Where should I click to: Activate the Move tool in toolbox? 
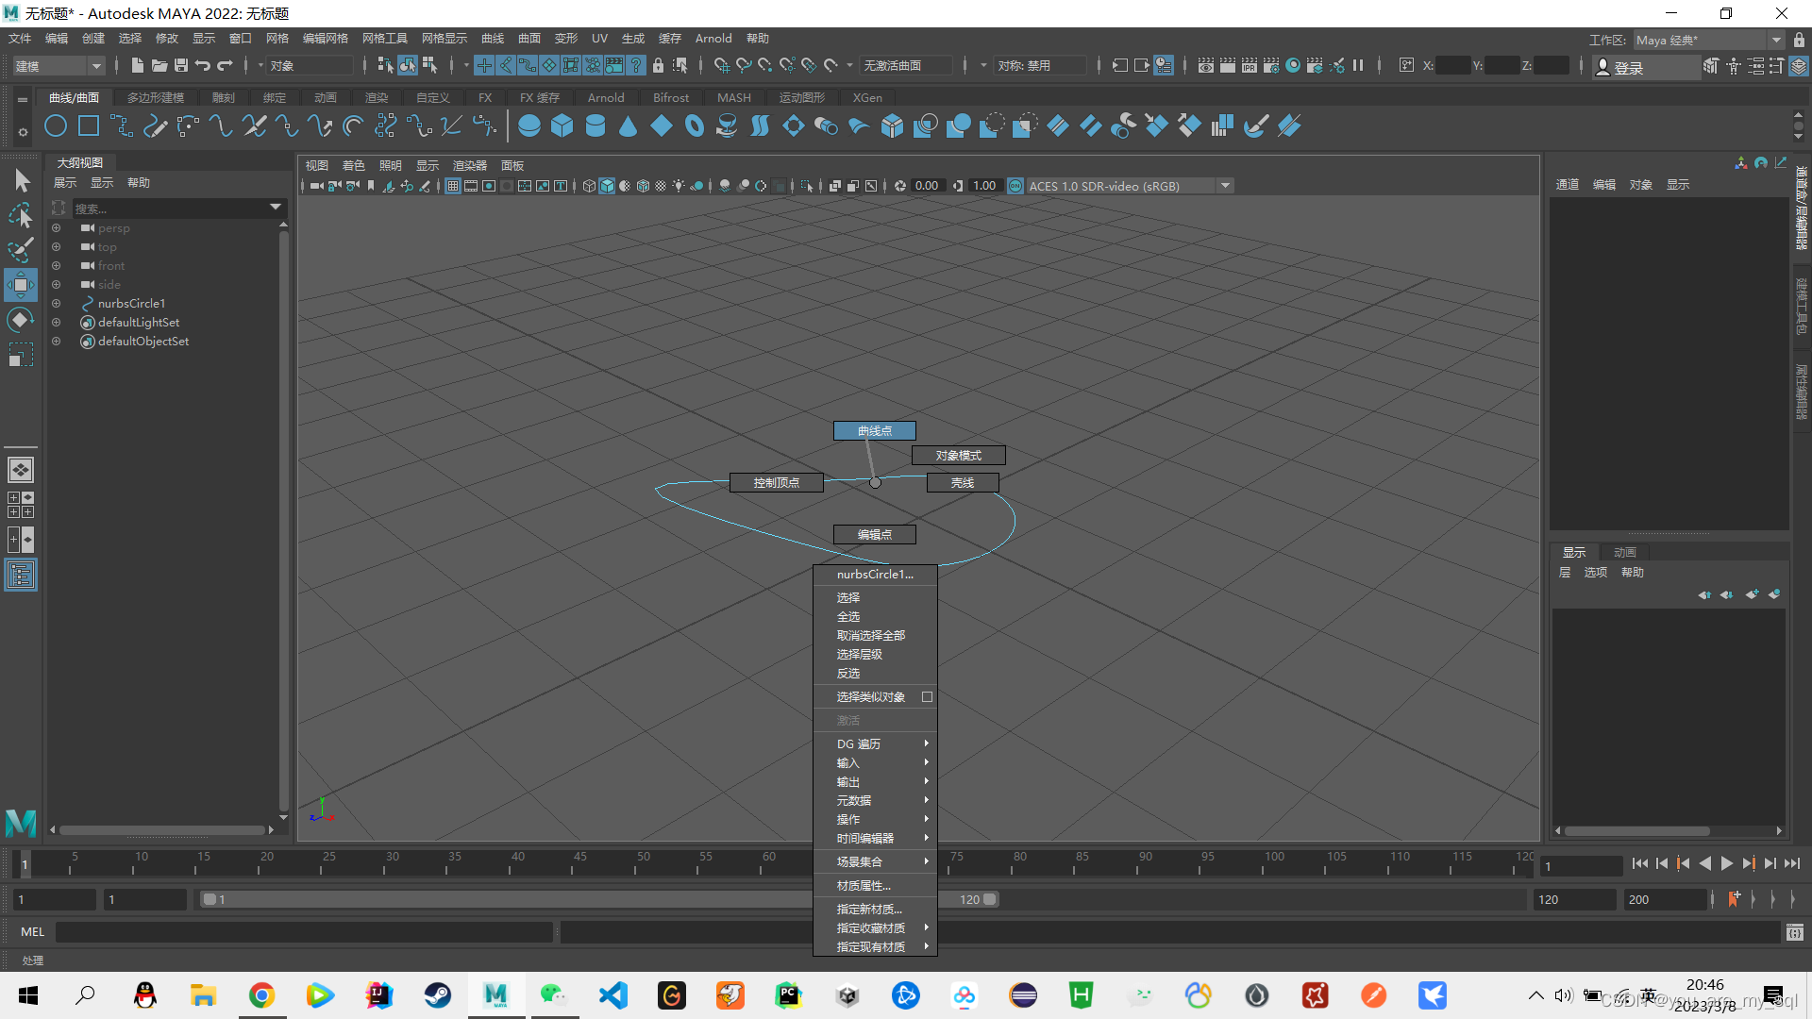[x=21, y=284]
